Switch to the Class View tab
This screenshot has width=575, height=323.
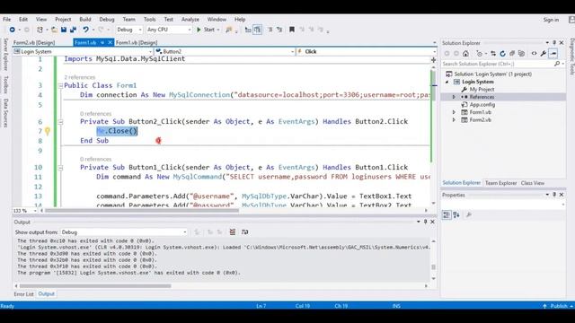click(x=533, y=183)
